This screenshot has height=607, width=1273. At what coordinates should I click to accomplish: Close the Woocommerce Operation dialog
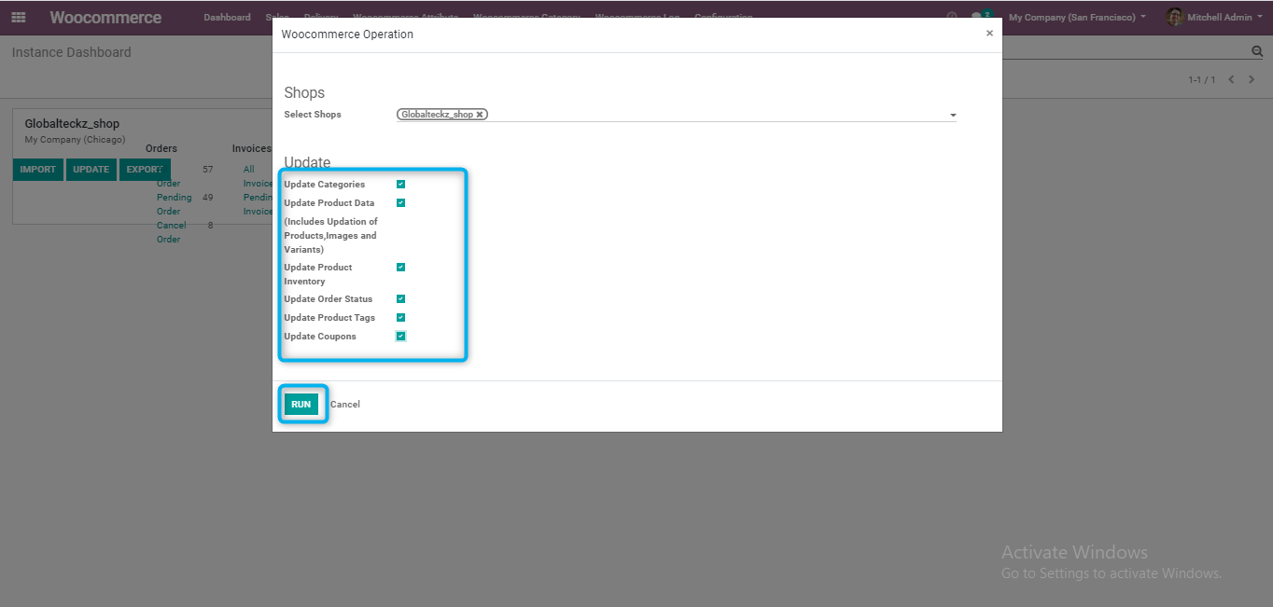989,34
